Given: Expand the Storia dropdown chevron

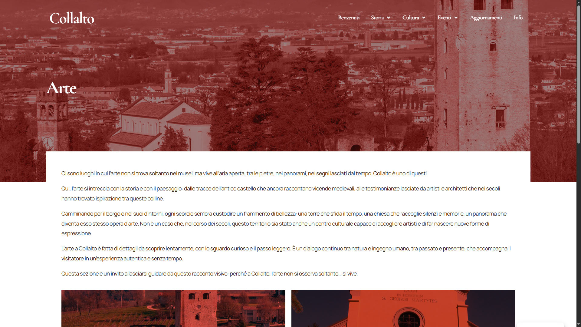Looking at the screenshot, I should 389,18.
